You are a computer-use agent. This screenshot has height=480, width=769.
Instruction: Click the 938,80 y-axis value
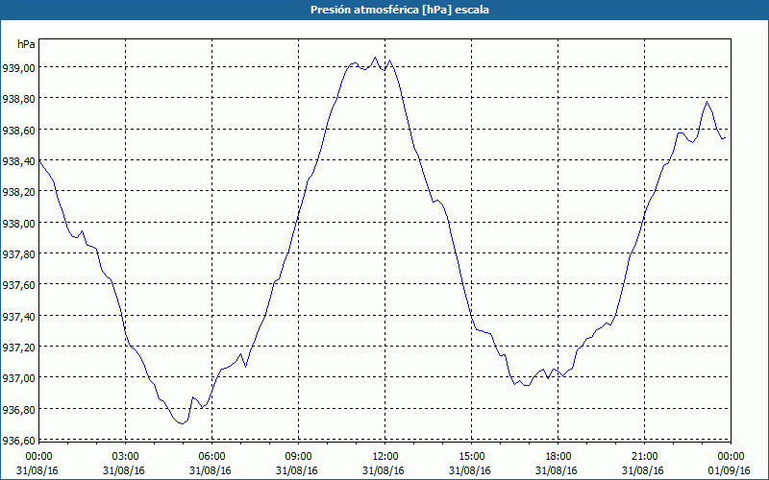[x=18, y=99]
